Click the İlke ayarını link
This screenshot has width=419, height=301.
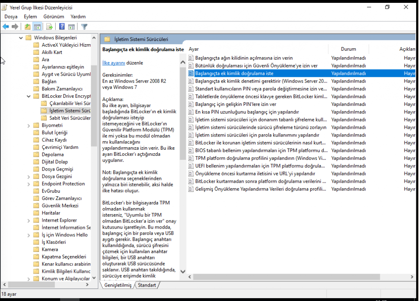(x=113, y=63)
